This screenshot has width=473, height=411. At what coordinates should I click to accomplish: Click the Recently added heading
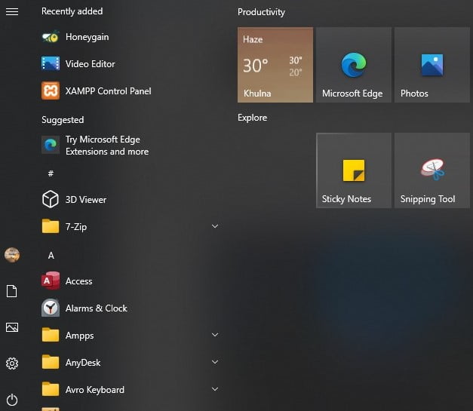72,11
